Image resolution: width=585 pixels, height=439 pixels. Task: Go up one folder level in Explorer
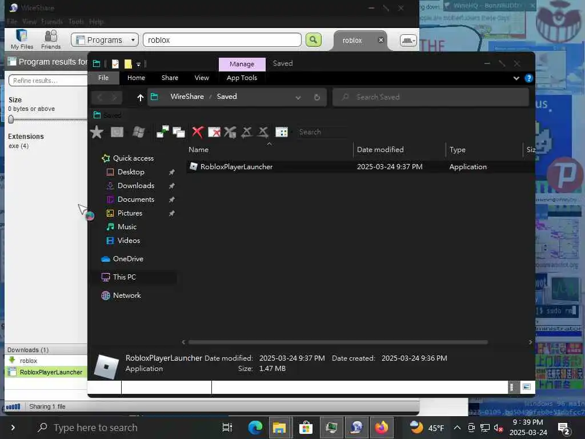coord(141,98)
